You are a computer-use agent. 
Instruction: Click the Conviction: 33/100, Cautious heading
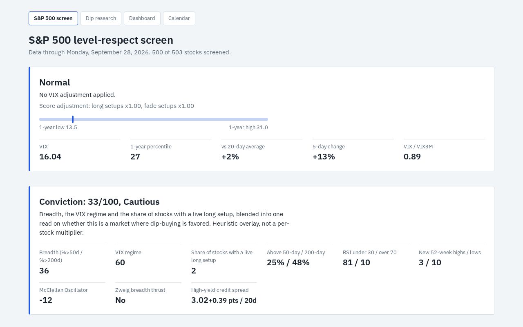click(x=99, y=202)
